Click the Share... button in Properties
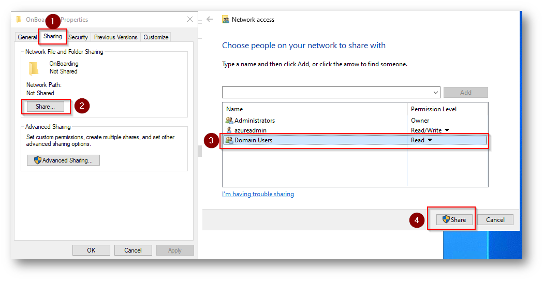 [46, 107]
